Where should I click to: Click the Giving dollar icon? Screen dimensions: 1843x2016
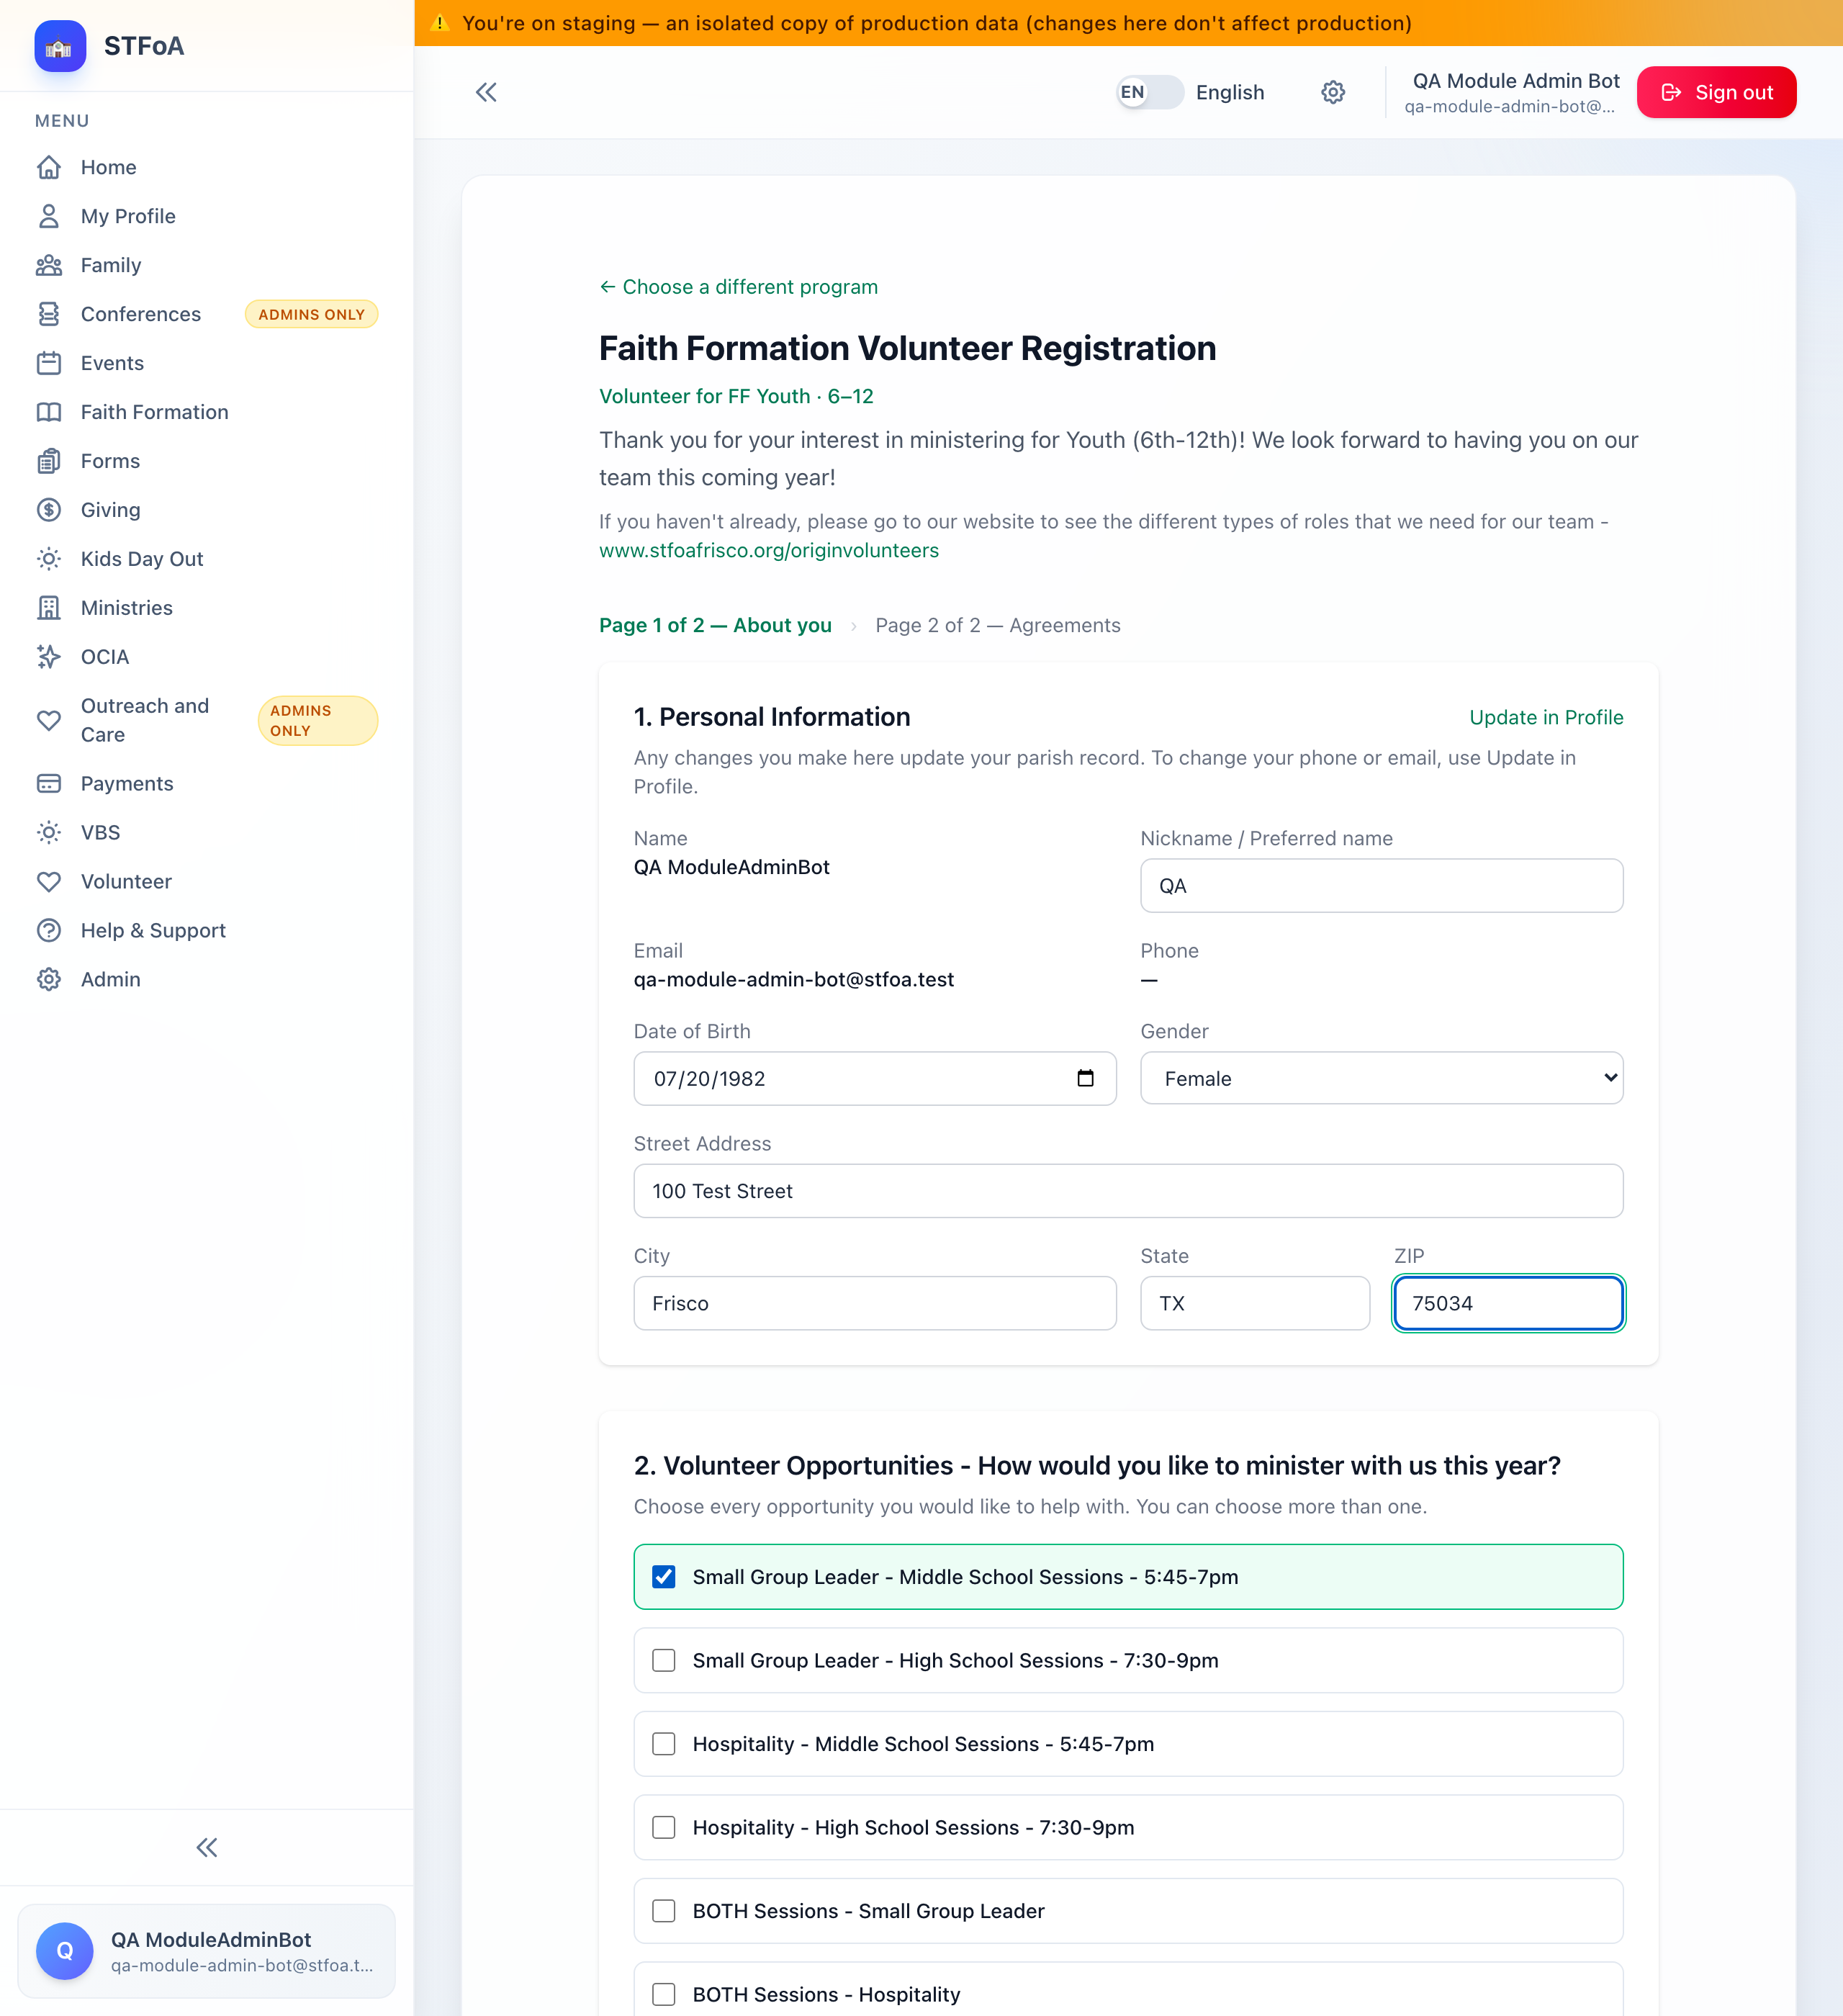(49, 510)
